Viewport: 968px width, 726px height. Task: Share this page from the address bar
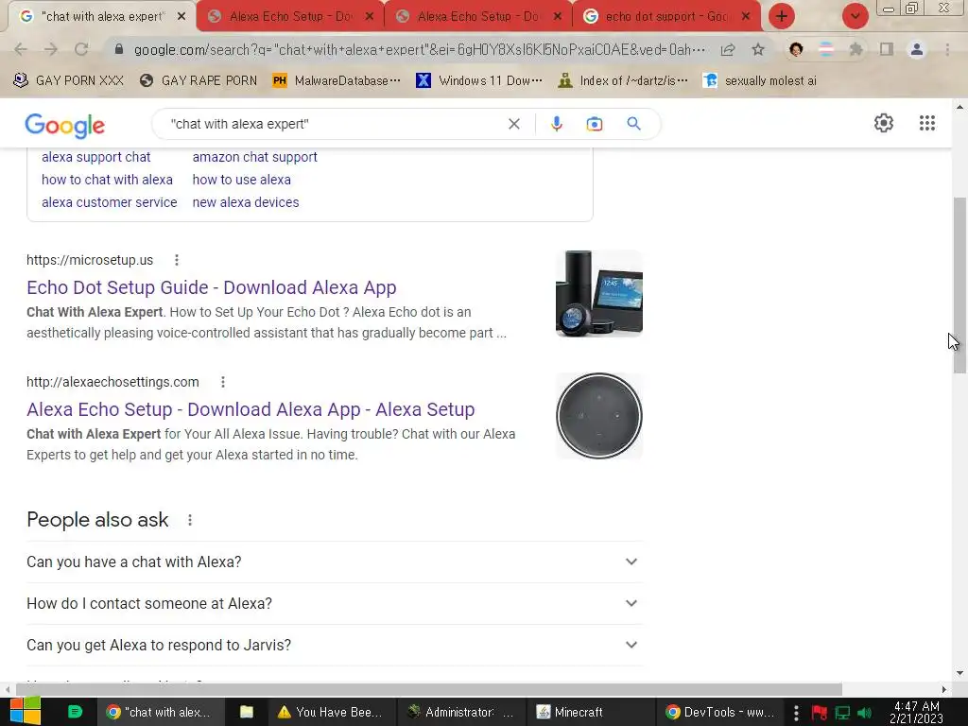tap(728, 49)
